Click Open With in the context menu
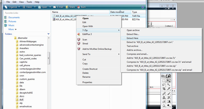 (99, 26)
